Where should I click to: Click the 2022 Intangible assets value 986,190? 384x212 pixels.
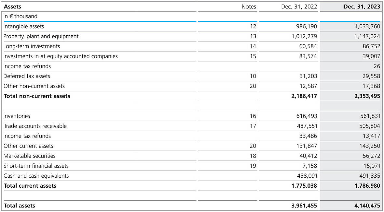(x=304, y=26)
